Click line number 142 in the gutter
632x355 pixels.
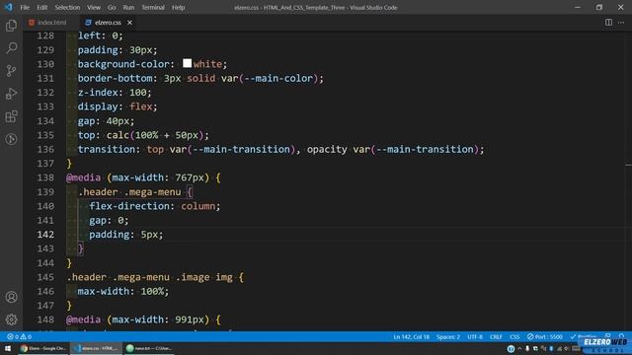45,235
